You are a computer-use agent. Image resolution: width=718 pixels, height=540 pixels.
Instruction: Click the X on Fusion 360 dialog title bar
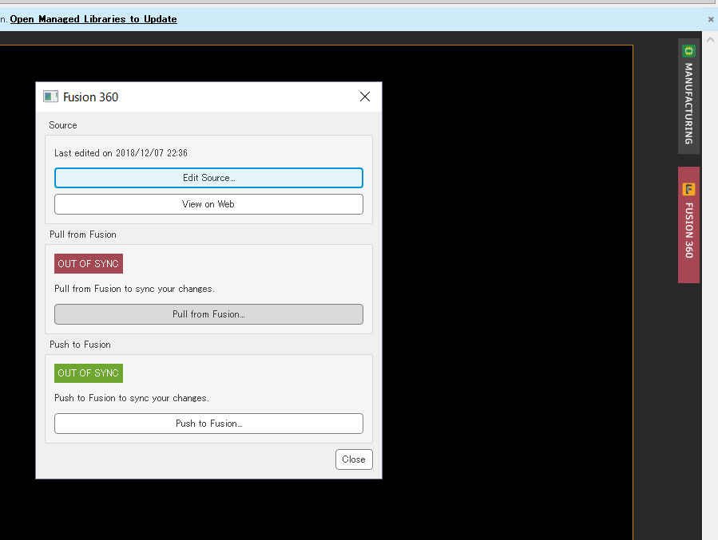click(x=365, y=97)
